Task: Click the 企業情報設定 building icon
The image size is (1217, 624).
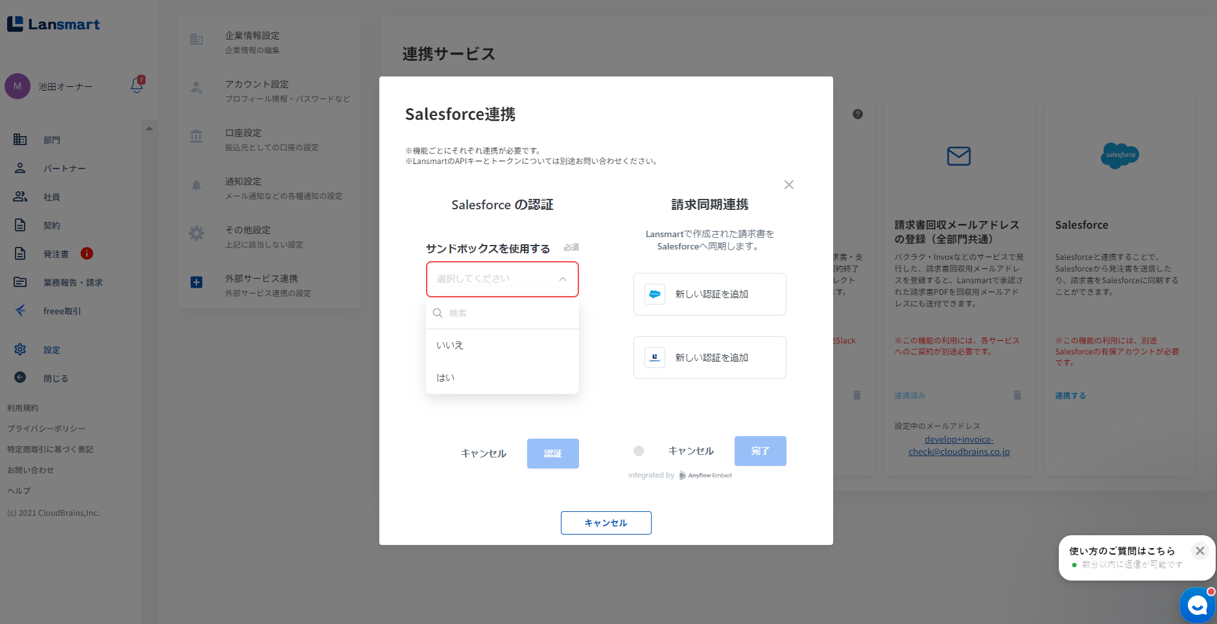Action: [196, 40]
